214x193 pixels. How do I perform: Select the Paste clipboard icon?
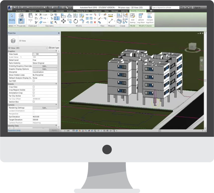[30, 18]
